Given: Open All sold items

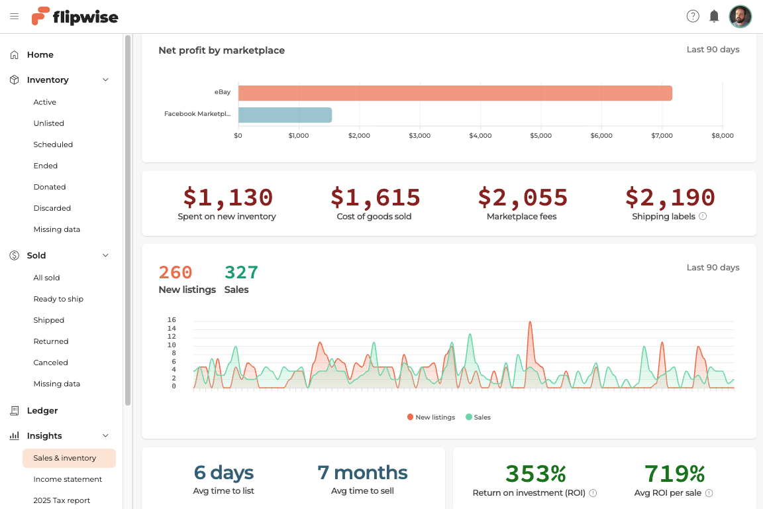Looking at the screenshot, I should pyautogui.click(x=47, y=278).
